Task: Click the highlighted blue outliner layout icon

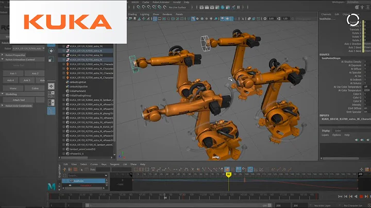Action: 51,111
